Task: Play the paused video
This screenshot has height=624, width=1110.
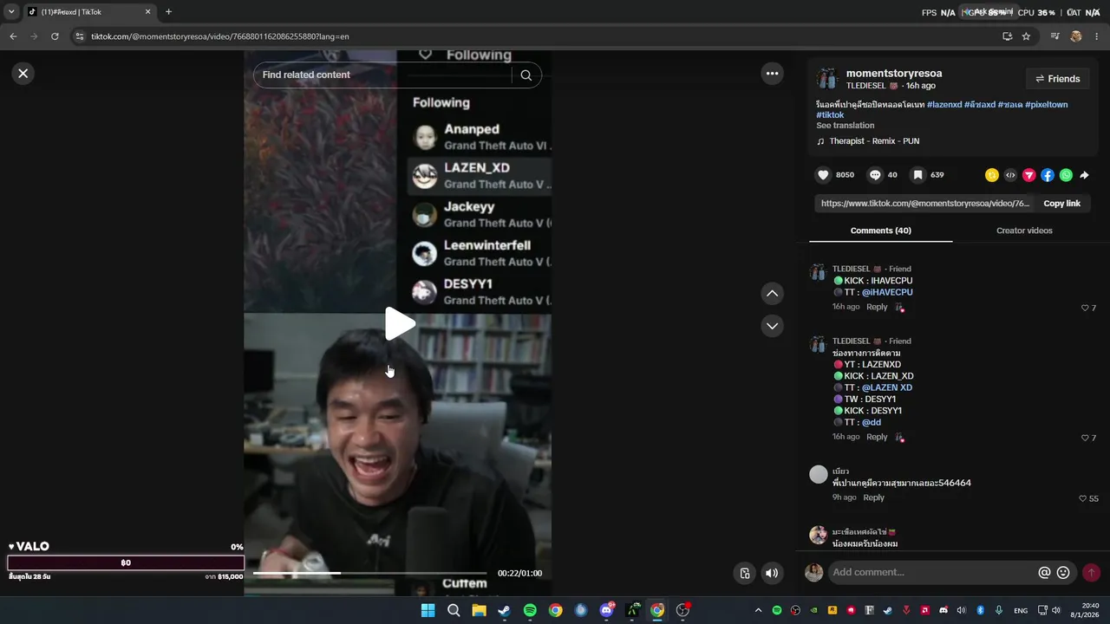Action: point(400,324)
